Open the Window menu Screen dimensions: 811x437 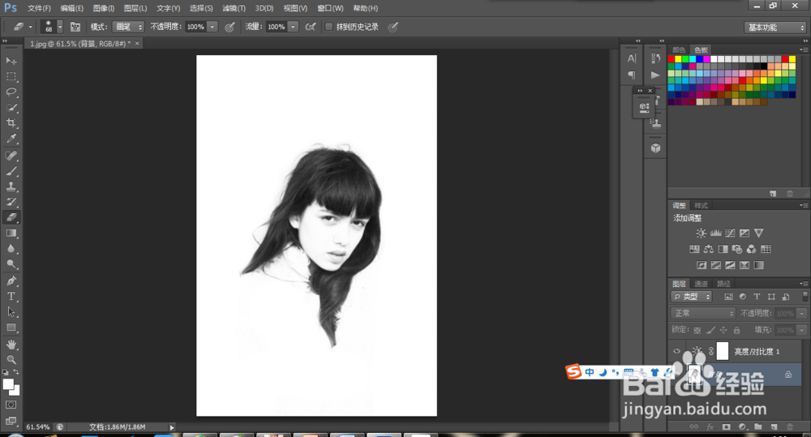pyautogui.click(x=330, y=8)
